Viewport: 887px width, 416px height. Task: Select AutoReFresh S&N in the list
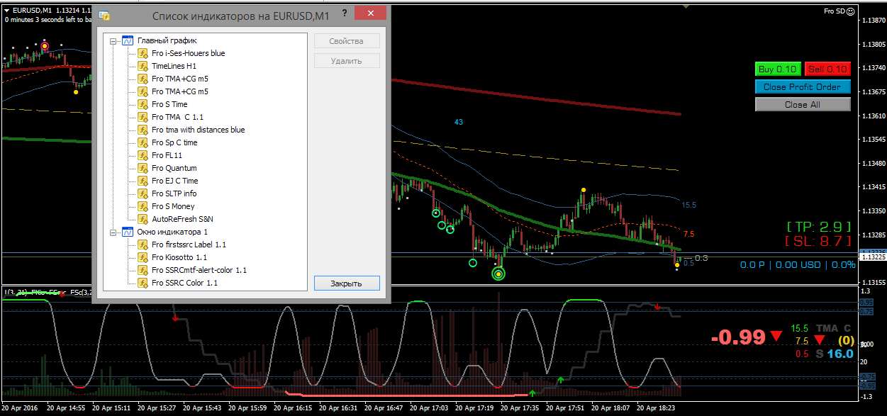coord(182,219)
